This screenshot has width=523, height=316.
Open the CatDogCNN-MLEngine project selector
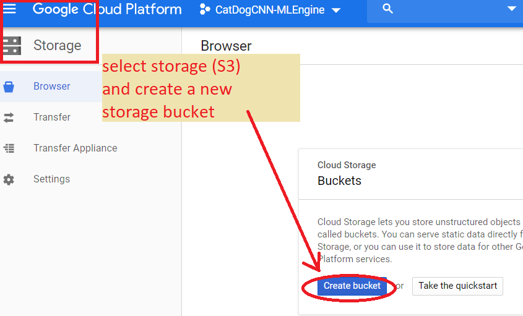click(270, 10)
